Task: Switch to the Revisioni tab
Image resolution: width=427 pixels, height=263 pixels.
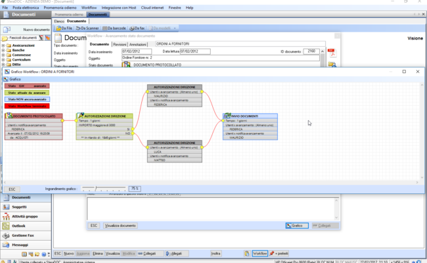Action: [x=120, y=45]
